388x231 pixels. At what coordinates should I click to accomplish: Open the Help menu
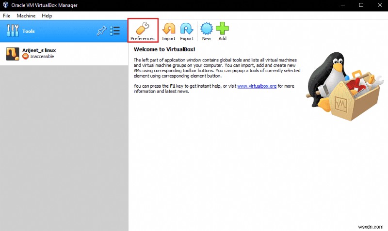(x=47, y=16)
